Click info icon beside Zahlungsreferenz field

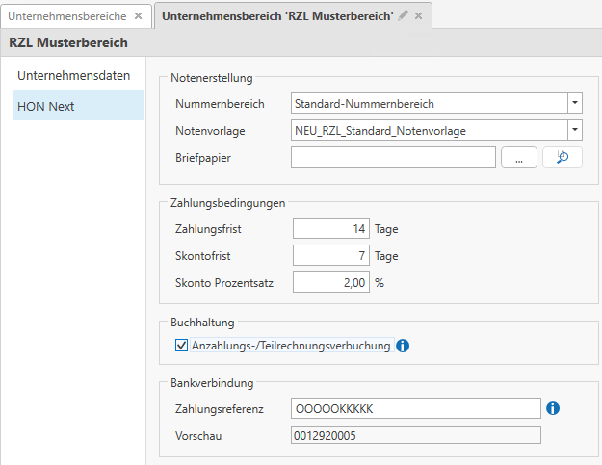click(x=553, y=409)
